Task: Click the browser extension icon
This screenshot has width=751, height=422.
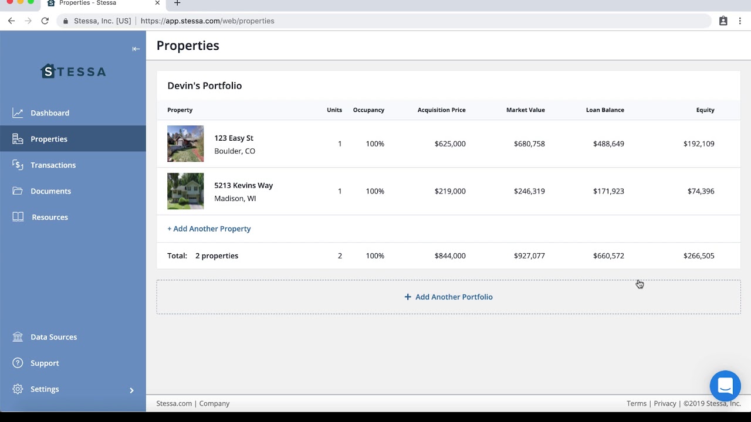Action: coord(723,21)
